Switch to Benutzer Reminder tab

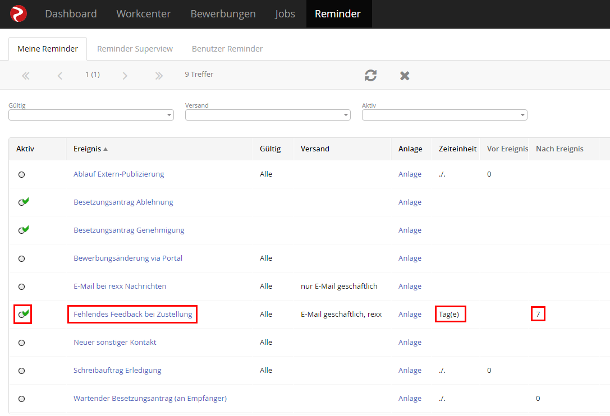tap(227, 49)
